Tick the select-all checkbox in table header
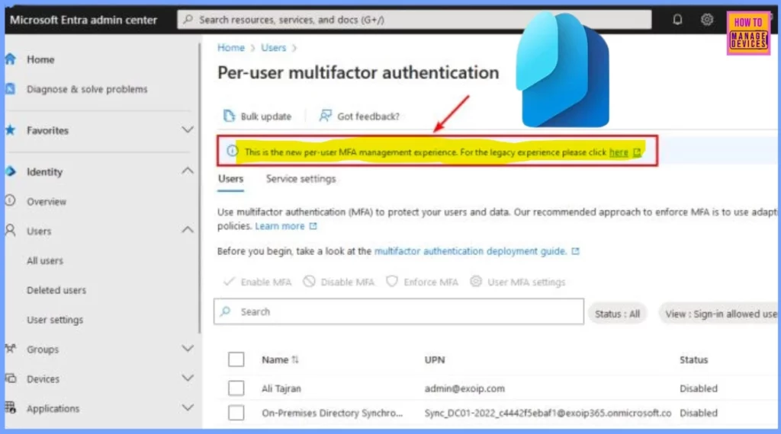The width and height of the screenshot is (781, 434). pos(236,359)
